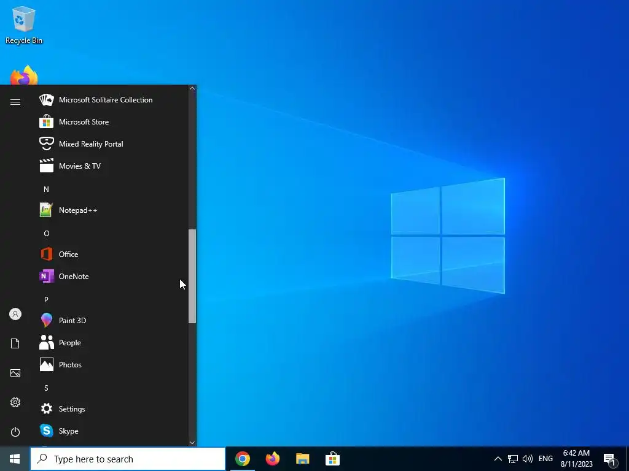Open the clock showing 6:42 AM
The width and height of the screenshot is (629, 471).
pos(576,459)
